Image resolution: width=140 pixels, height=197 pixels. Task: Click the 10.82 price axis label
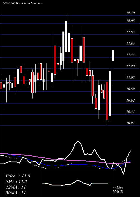click(x=131, y=89)
